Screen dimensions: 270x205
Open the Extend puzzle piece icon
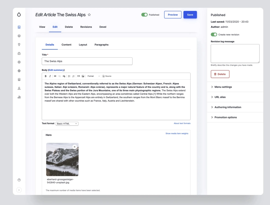point(19,53)
